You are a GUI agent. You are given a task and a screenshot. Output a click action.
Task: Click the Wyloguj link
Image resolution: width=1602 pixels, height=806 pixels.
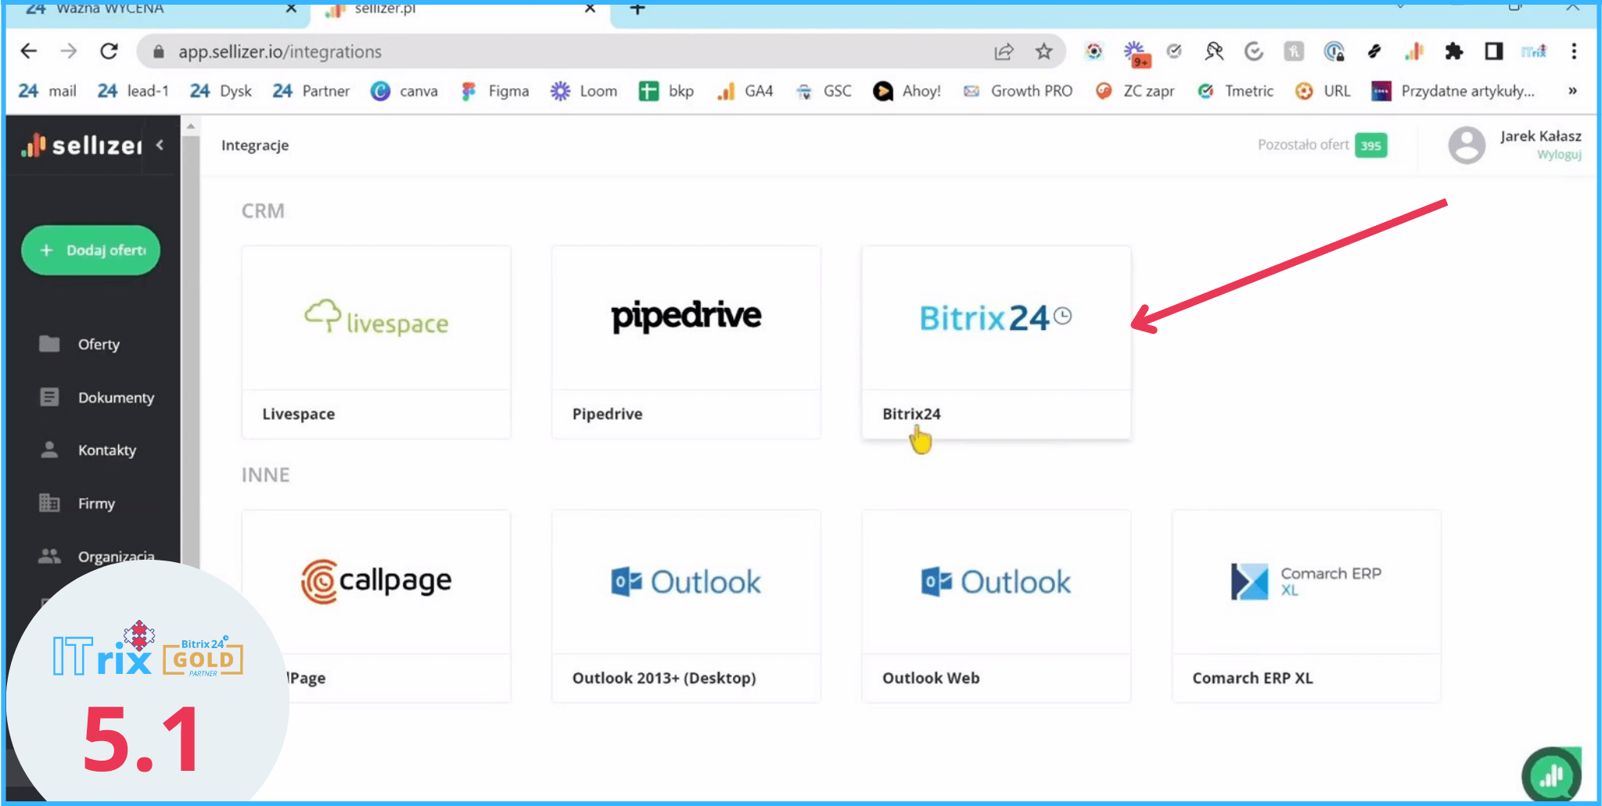pyautogui.click(x=1558, y=155)
